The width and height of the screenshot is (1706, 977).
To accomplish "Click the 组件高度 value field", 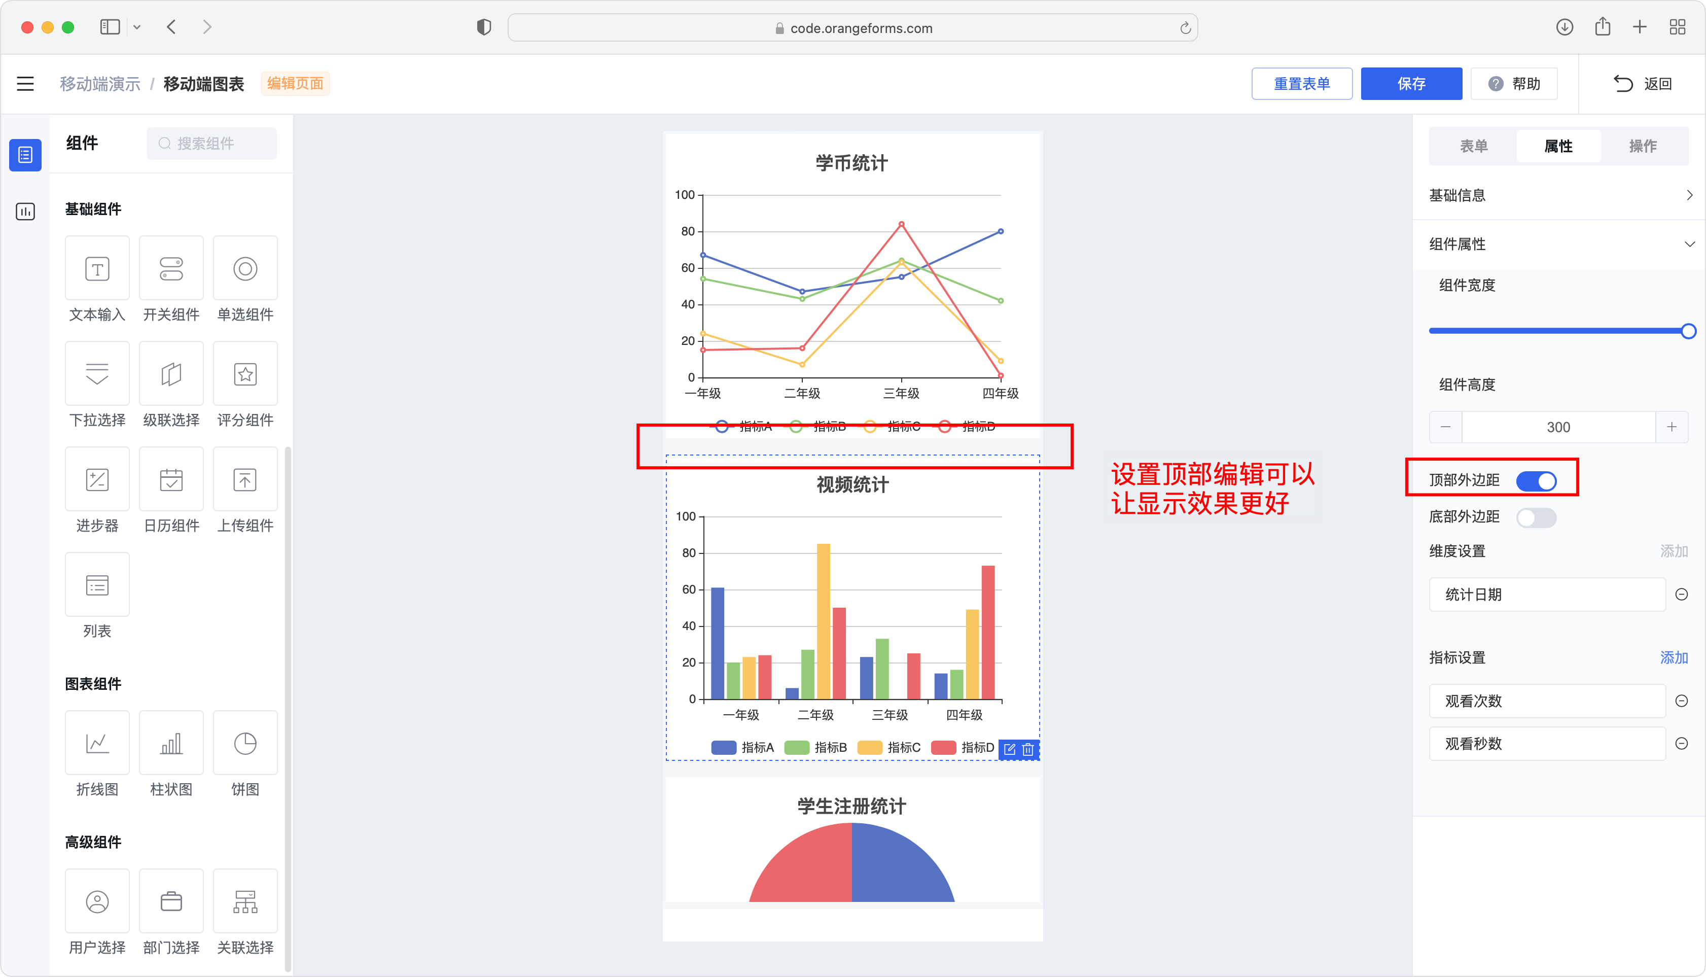I will pos(1558,427).
